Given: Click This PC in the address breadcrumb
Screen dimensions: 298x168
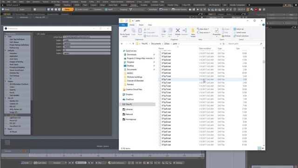Looking at the screenshot, I should point(144,44).
